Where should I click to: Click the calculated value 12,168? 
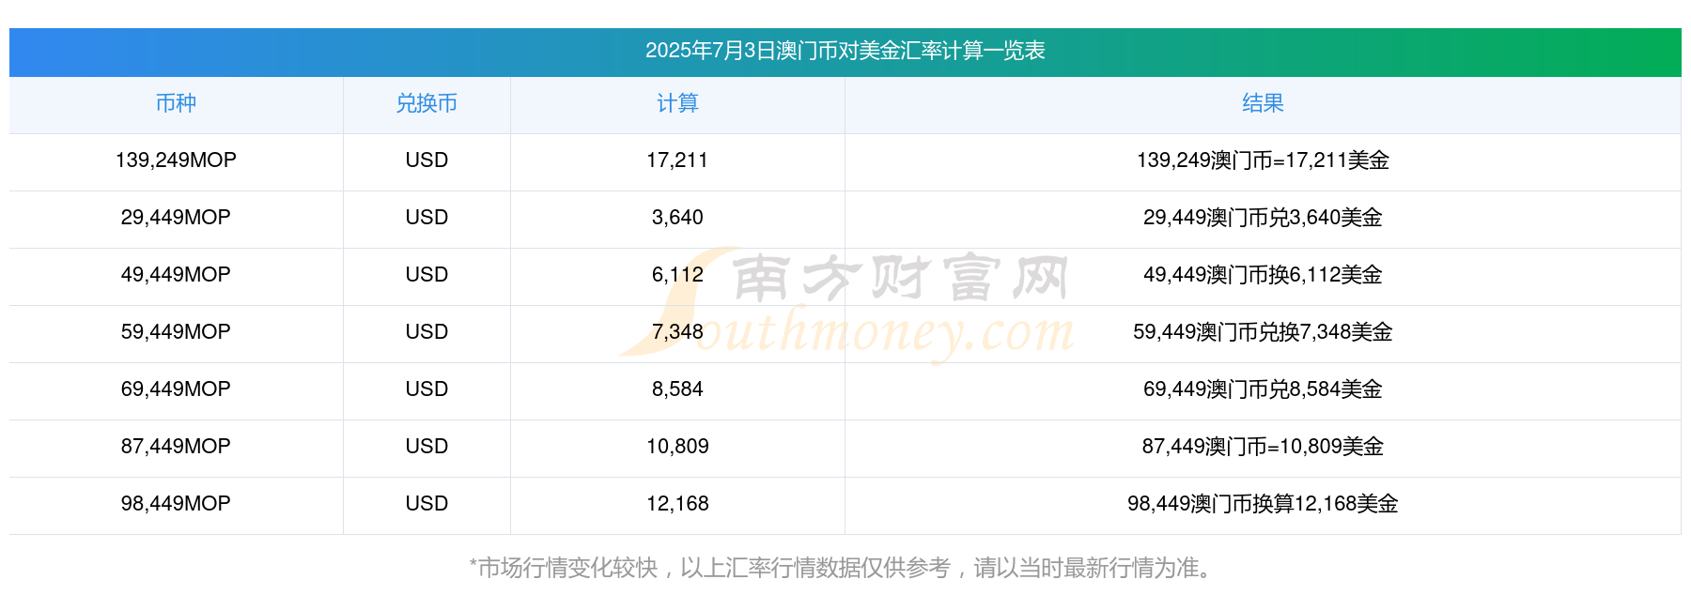(x=677, y=504)
